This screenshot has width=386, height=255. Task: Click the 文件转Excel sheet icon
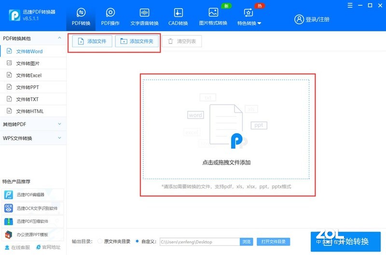tap(9, 75)
